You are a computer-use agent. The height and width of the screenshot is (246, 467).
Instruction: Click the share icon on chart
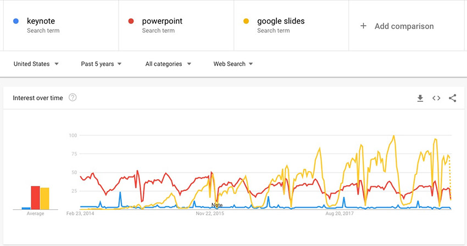point(453,98)
